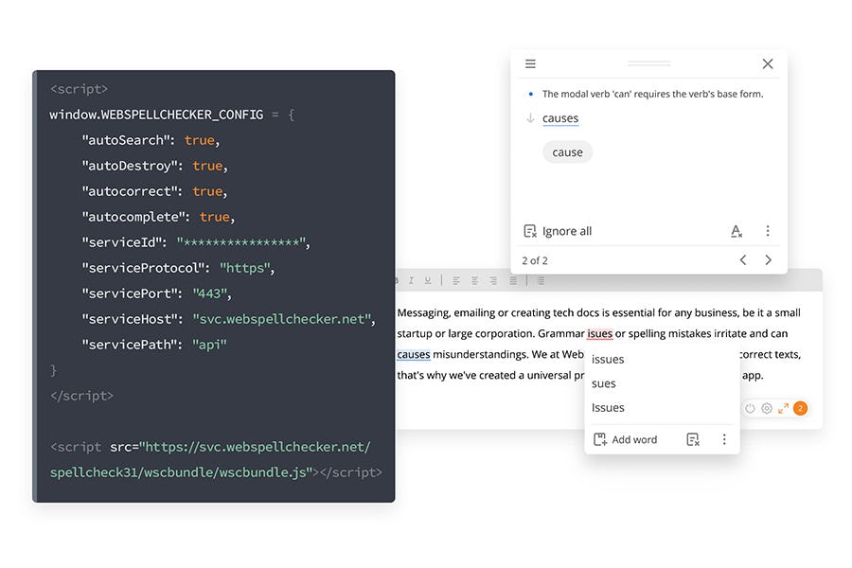Click the '2 of 2' problem counter

point(535,260)
